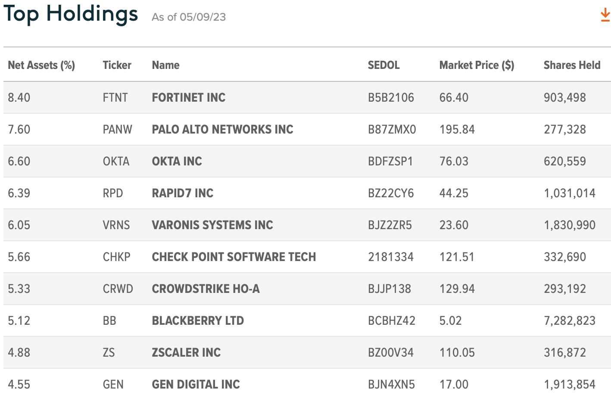Open the FORTINET INC holding link

pos(189,97)
